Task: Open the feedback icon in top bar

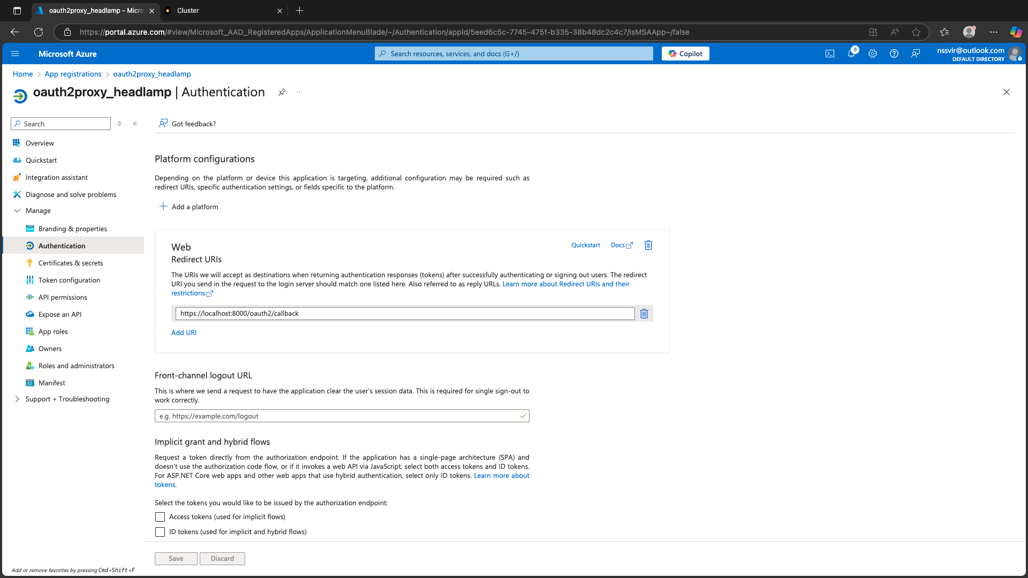Action: click(x=916, y=54)
